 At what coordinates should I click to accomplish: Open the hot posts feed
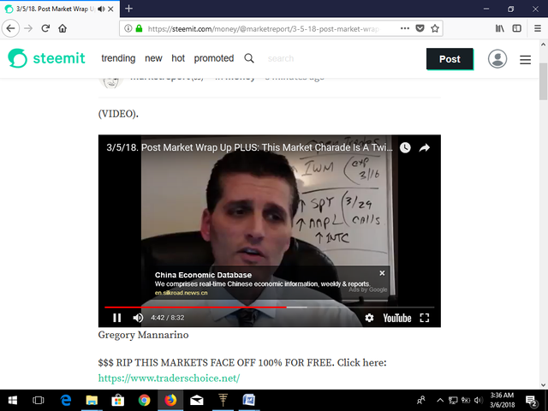tap(178, 58)
